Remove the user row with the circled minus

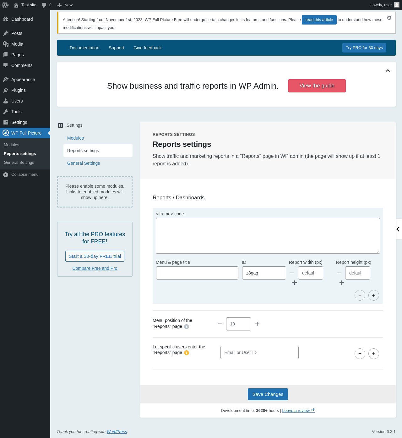click(x=360, y=354)
